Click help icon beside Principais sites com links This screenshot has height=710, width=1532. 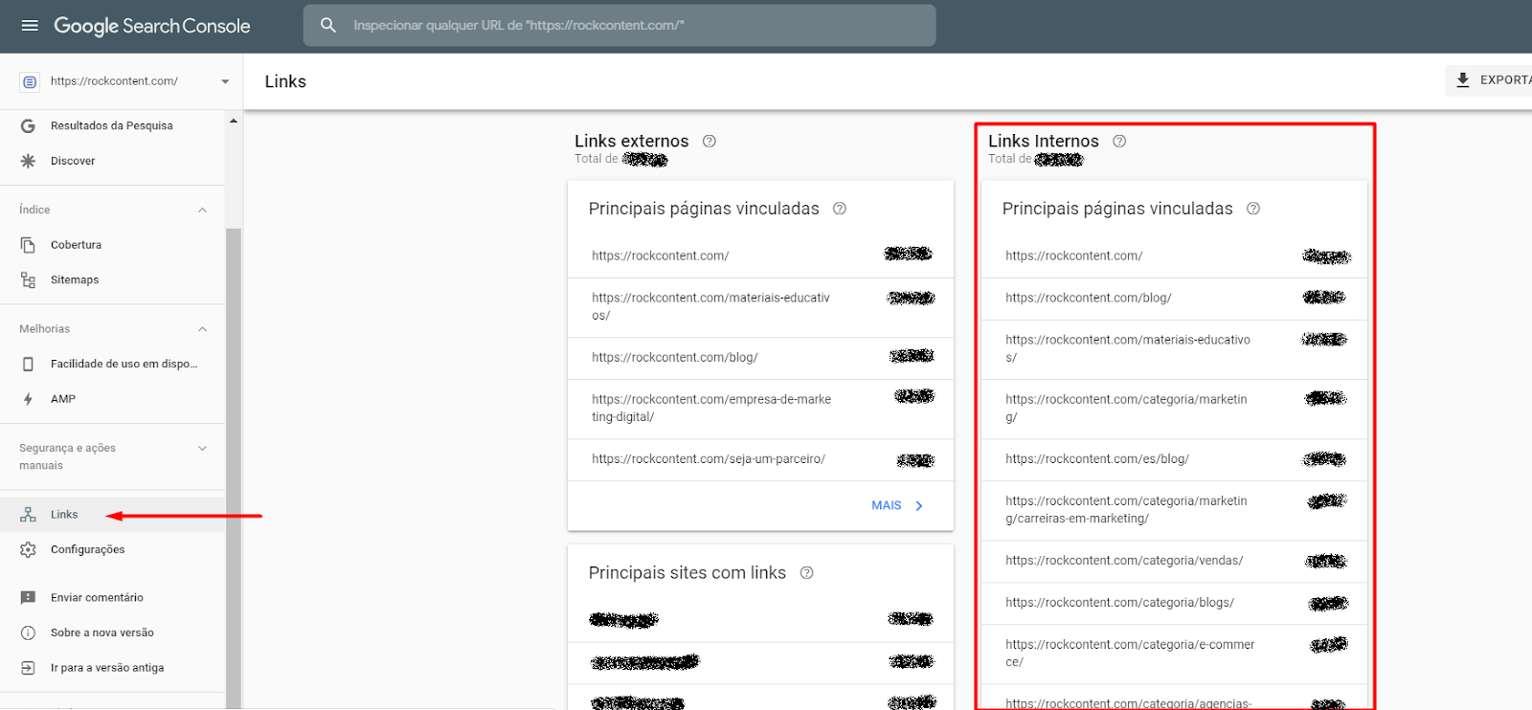(x=807, y=573)
